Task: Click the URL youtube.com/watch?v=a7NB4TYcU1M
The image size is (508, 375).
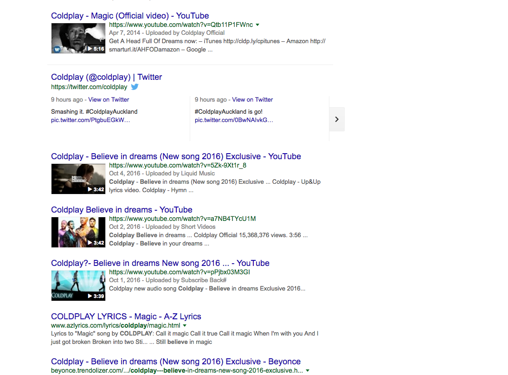Action: 182,219
